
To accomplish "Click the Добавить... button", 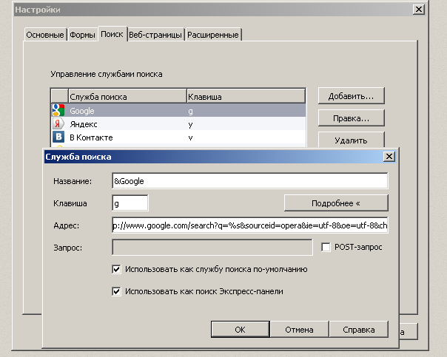I will pyautogui.click(x=352, y=96).
